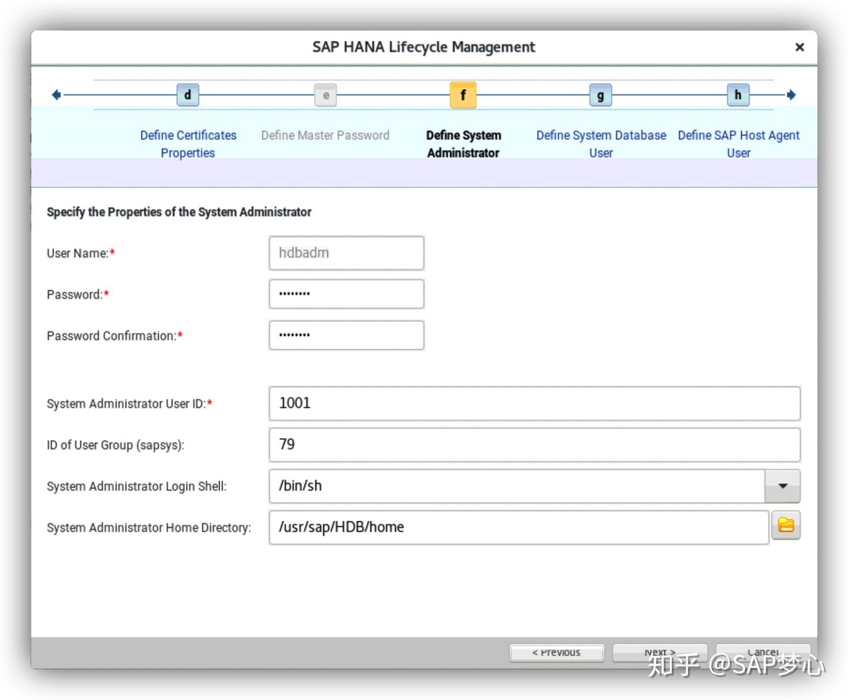Go to Define System Database User step
The width and height of the screenshot is (848, 700).
pyautogui.click(x=601, y=144)
